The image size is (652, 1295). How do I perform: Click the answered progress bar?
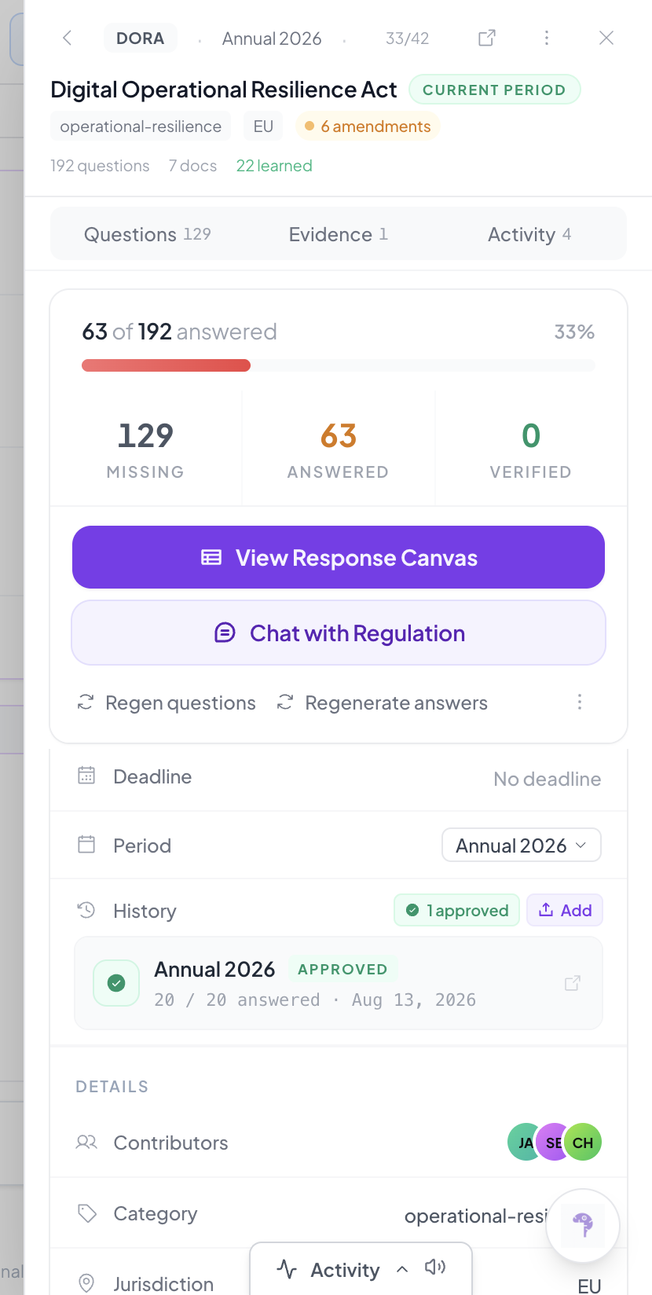click(339, 365)
